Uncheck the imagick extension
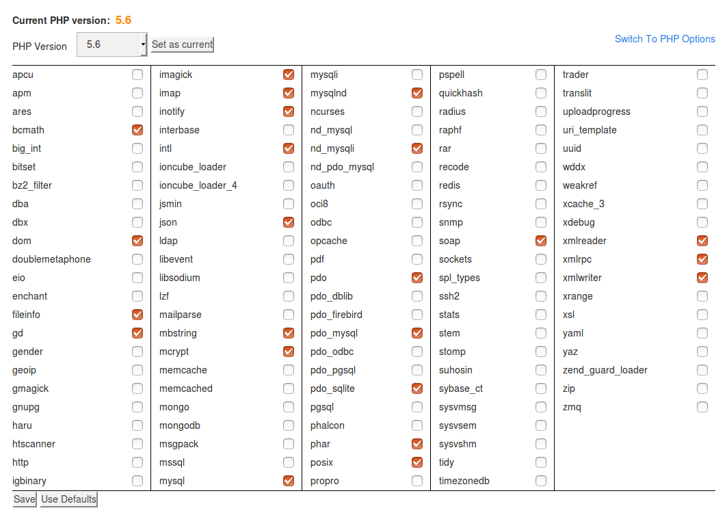The width and height of the screenshot is (727, 515). (289, 75)
